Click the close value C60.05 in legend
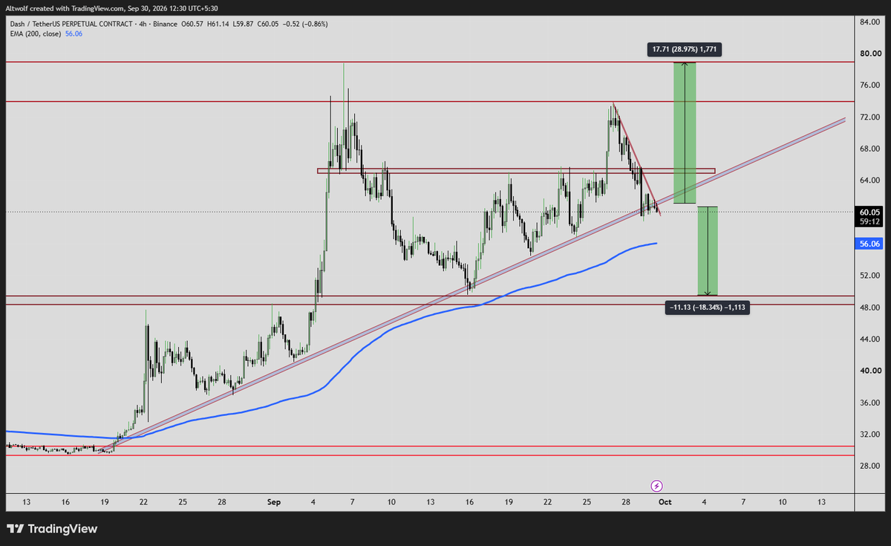 click(x=269, y=24)
